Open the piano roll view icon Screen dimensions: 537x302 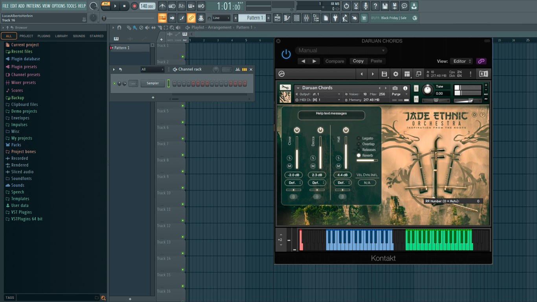click(x=287, y=18)
